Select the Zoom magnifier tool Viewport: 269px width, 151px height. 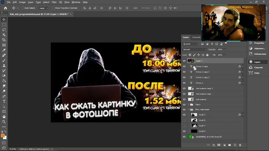pos(4,122)
